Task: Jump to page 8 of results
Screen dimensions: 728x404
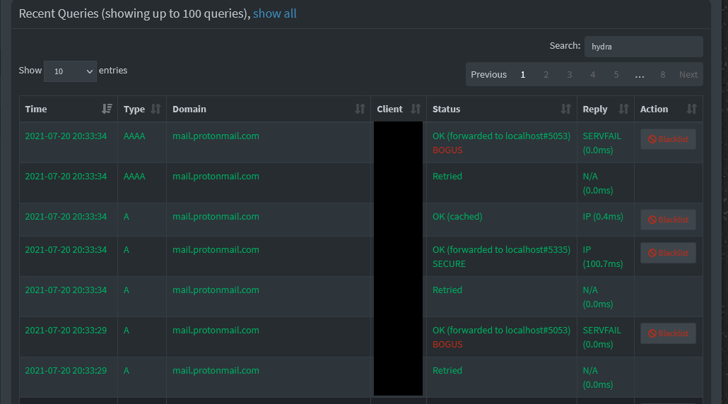Action: [662, 75]
